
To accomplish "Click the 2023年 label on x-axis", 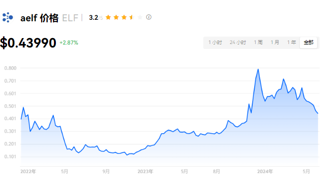I will pyautogui.click(x=145, y=172).
